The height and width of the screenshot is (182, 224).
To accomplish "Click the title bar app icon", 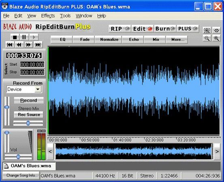I will pos(4,6).
